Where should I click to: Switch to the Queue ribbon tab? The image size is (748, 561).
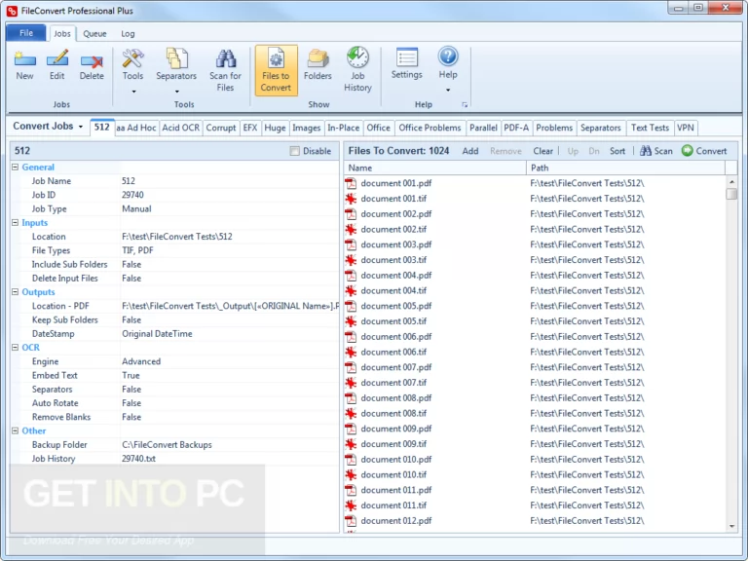point(94,33)
